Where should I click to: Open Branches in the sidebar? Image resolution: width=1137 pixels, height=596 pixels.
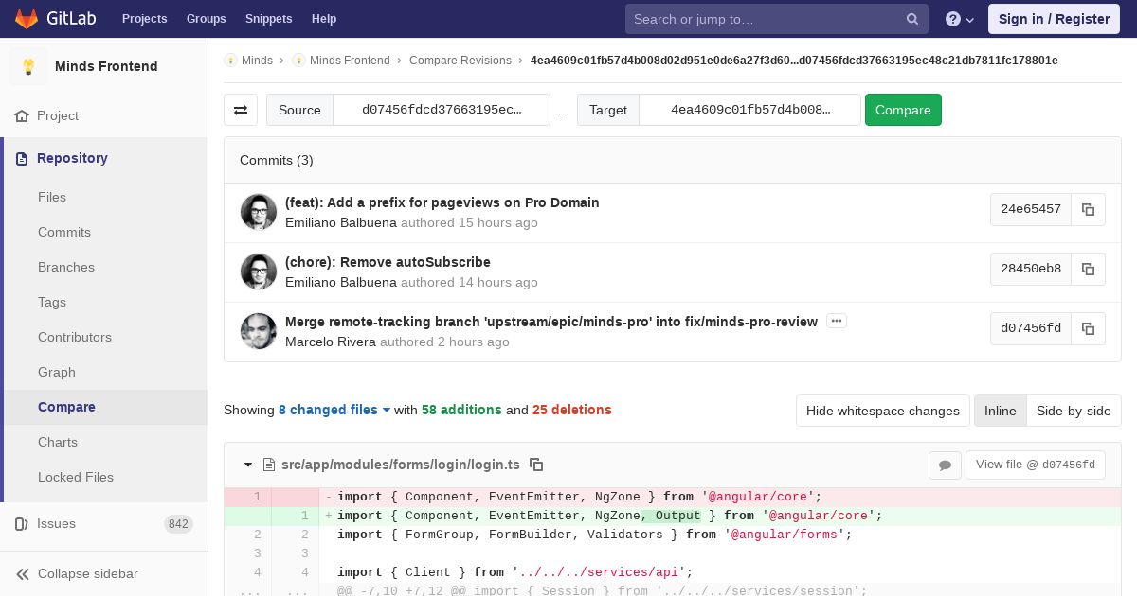(x=66, y=267)
